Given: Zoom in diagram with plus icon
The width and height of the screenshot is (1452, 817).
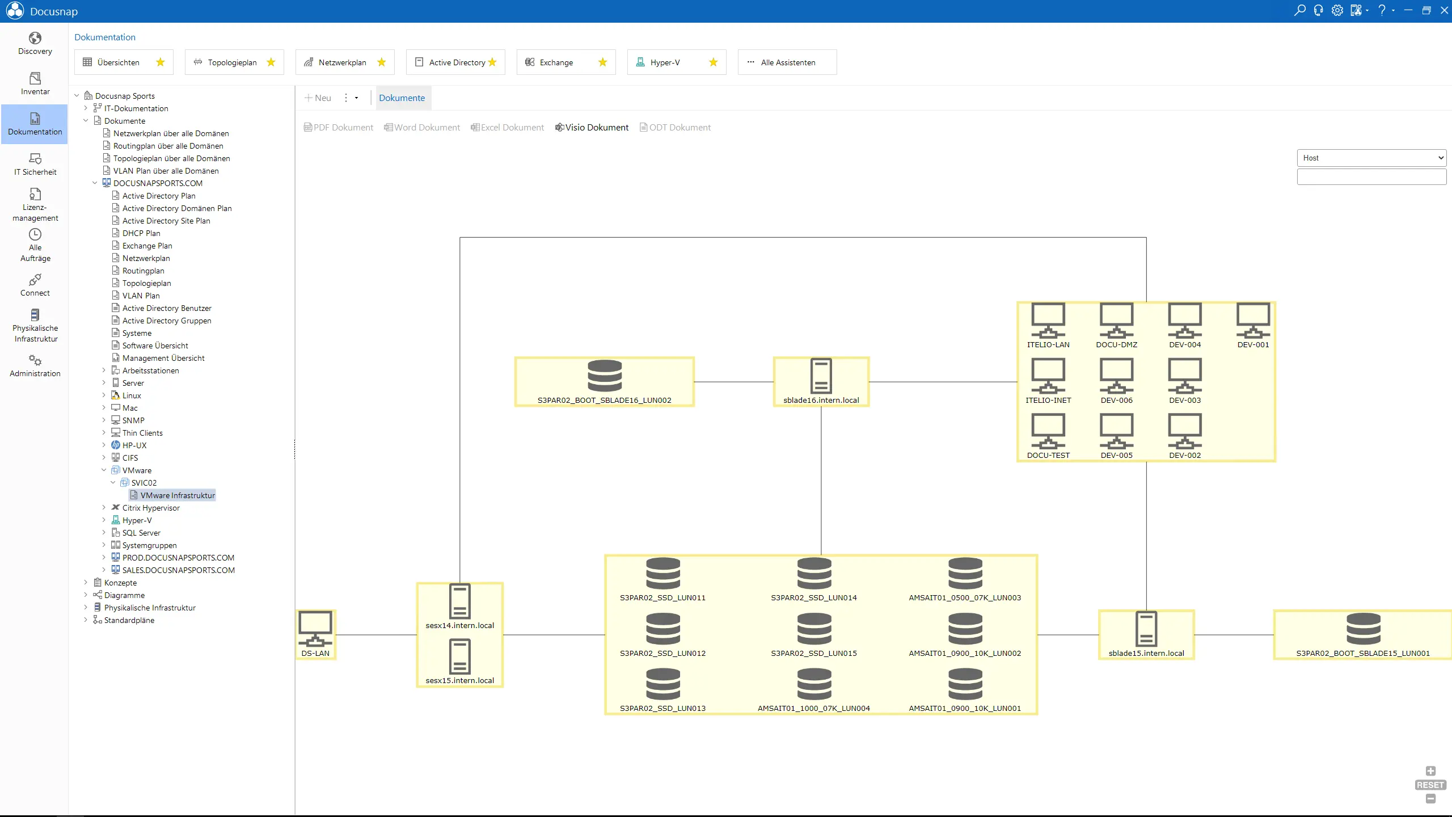Looking at the screenshot, I should [x=1430, y=770].
